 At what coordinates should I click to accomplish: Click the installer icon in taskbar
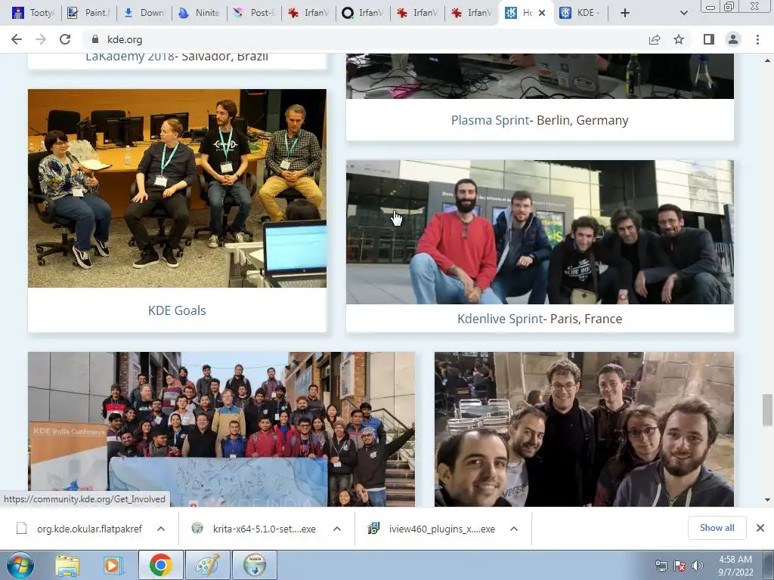[254, 565]
